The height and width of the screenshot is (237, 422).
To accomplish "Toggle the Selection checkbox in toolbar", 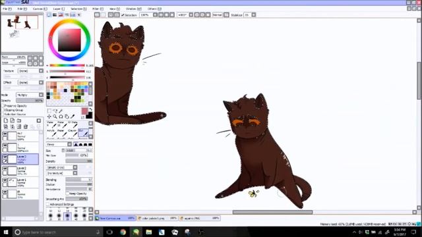I will pyautogui.click(x=123, y=15).
